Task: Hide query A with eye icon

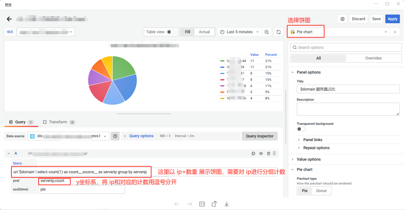Action: click(261, 153)
